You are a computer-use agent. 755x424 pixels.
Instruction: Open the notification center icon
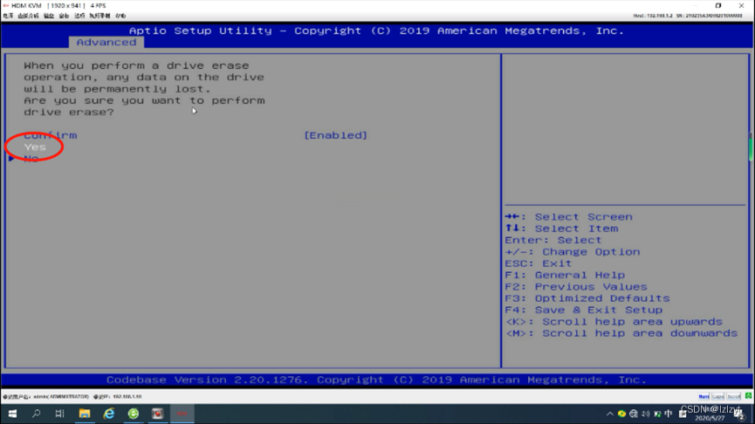tap(739, 414)
